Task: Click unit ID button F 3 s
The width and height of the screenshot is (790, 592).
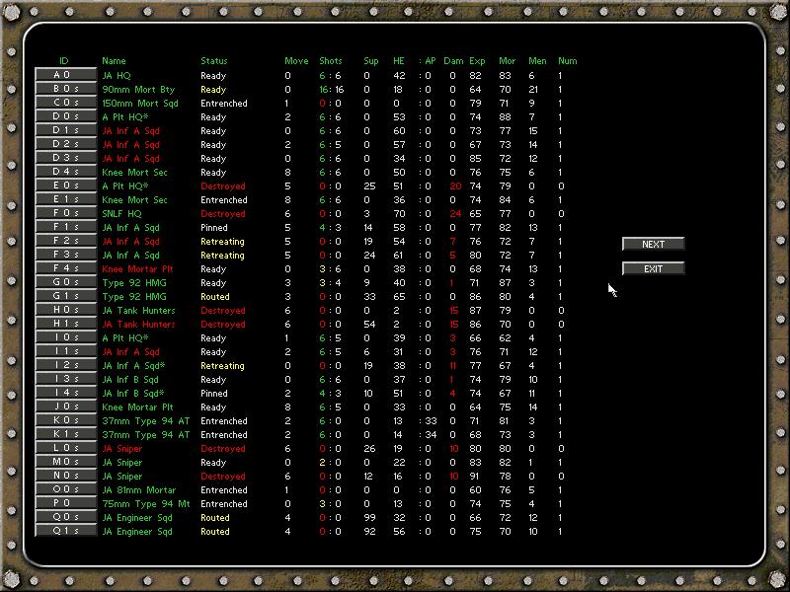Action: (x=65, y=255)
